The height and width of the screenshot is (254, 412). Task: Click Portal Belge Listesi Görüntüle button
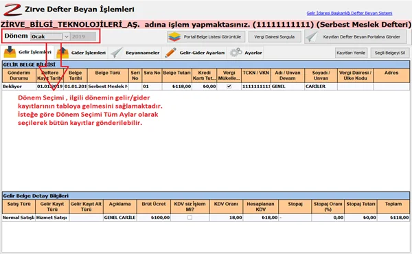[x=206, y=37]
